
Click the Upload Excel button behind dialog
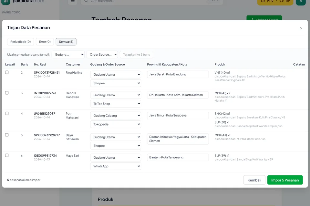point(264,18)
